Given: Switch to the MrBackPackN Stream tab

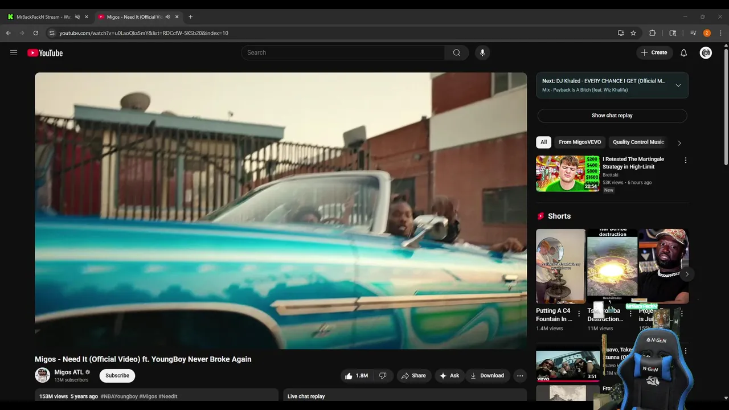Looking at the screenshot, I should [x=44, y=17].
